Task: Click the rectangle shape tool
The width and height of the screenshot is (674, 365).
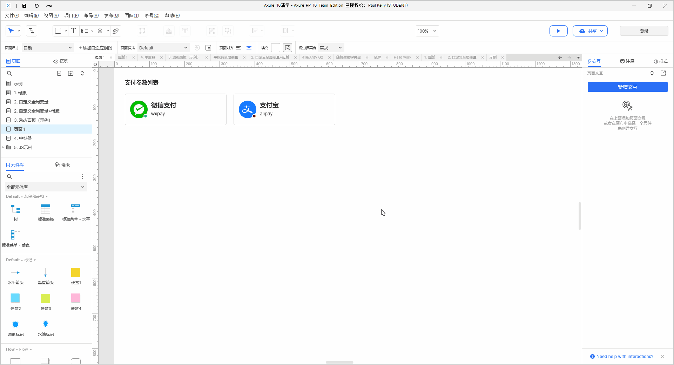Action: click(58, 31)
